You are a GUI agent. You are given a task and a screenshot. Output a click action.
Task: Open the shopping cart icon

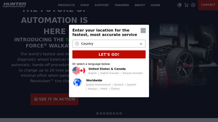pos(186,5)
